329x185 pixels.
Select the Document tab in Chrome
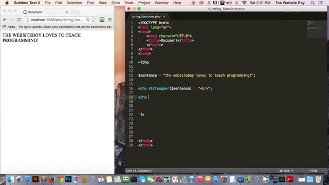coord(45,12)
